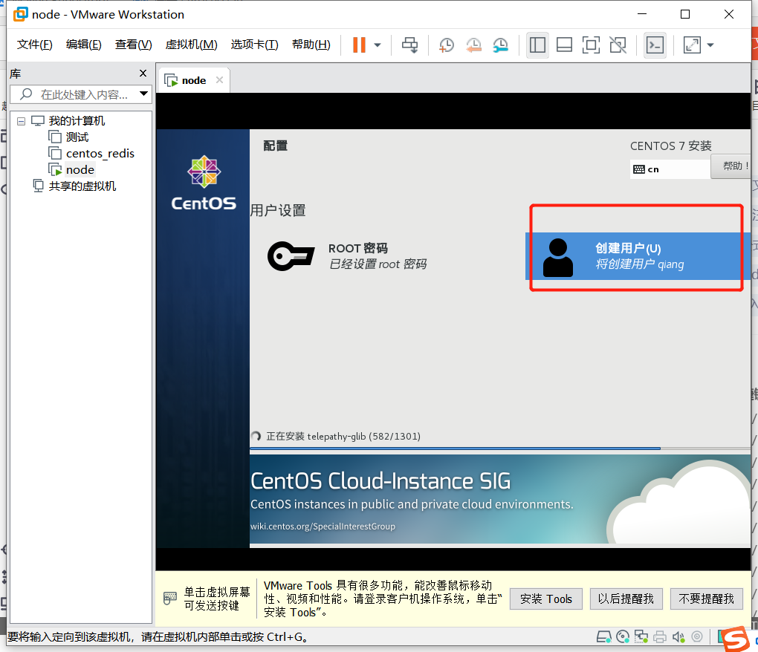Open the 选项卡(T) menu
The width and height of the screenshot is (758, 652).
[x=254, y=45]
